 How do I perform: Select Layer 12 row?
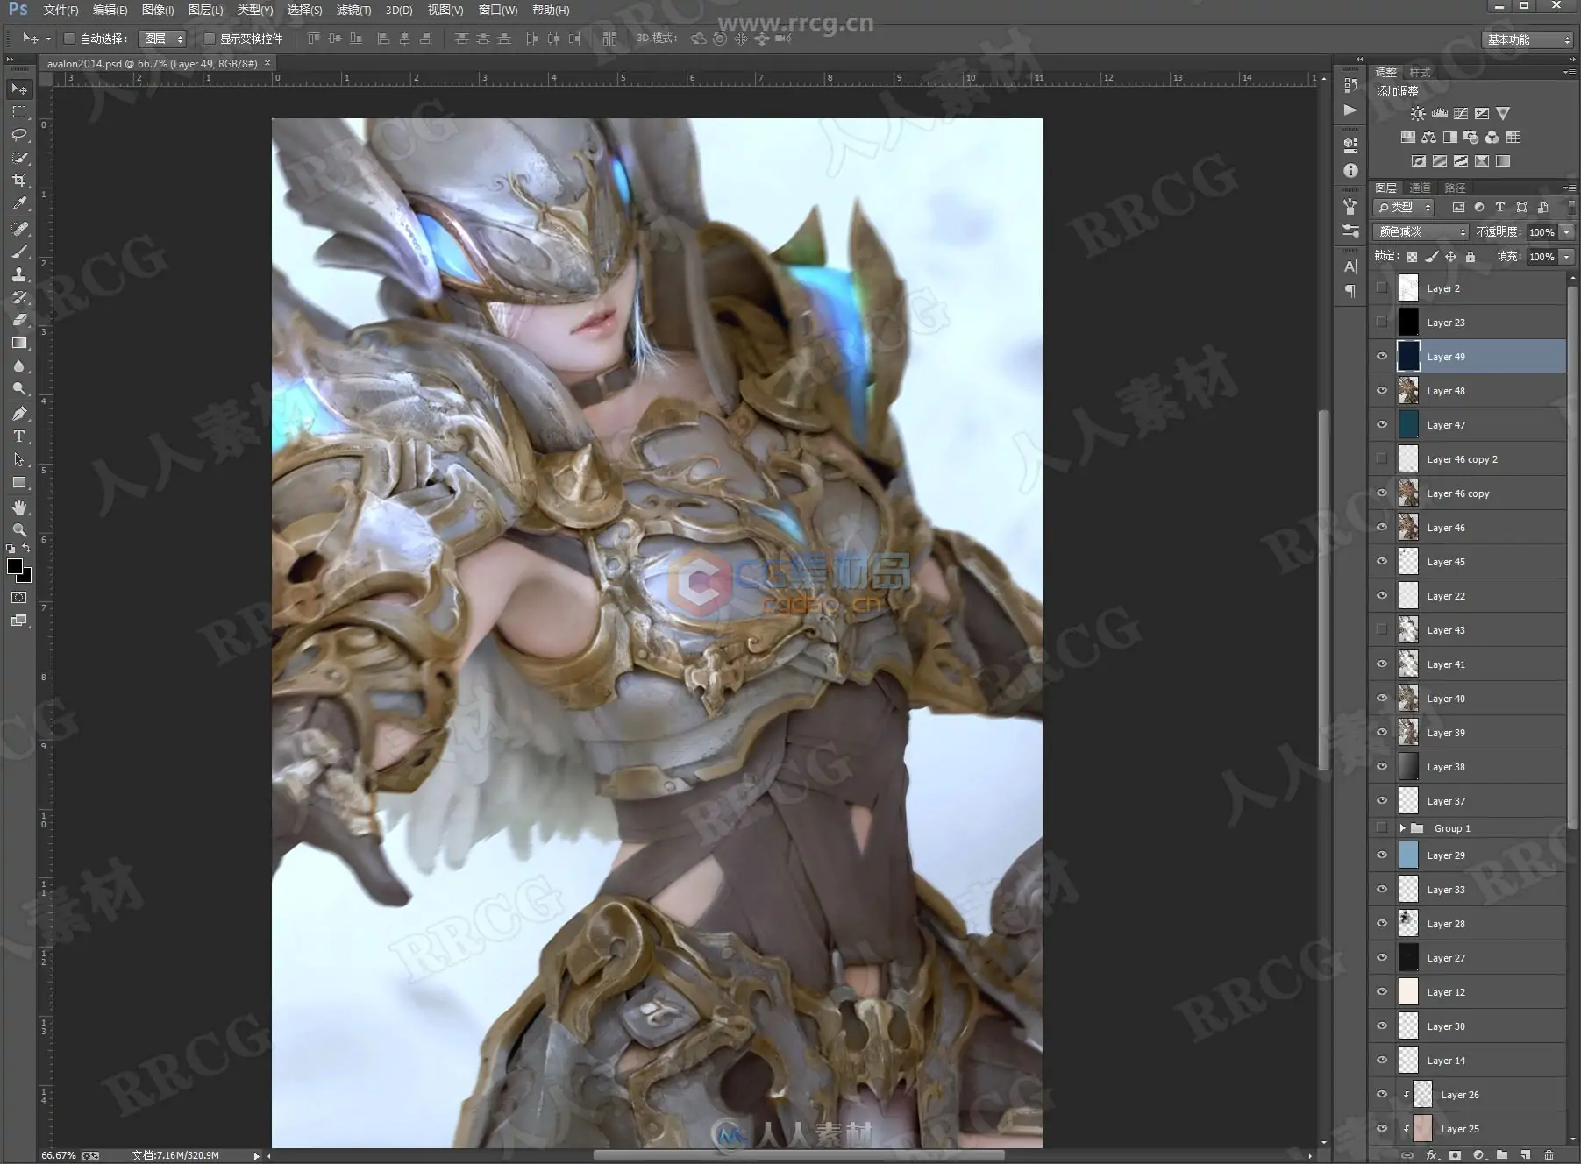pos(1468,992)
